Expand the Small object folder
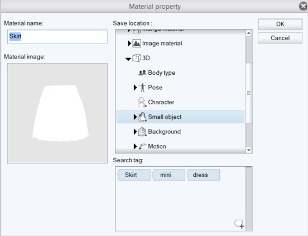Screen dimensions: 308x236 pyautogui.click(x=135, y=117)
